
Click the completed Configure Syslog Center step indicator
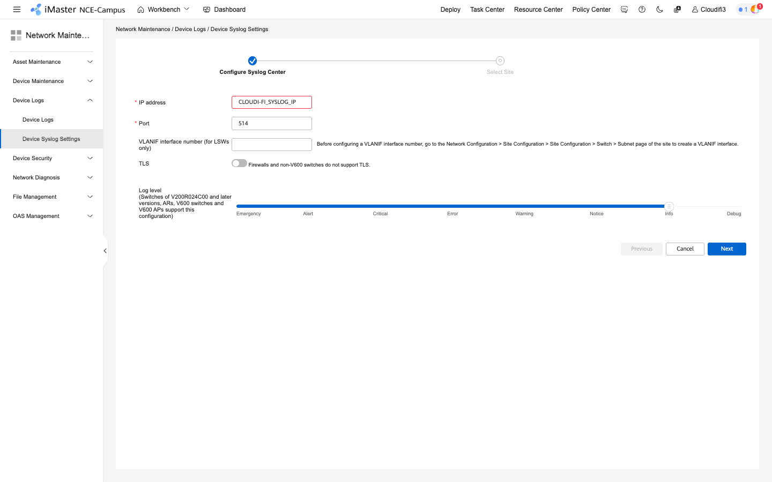(252, 61)
